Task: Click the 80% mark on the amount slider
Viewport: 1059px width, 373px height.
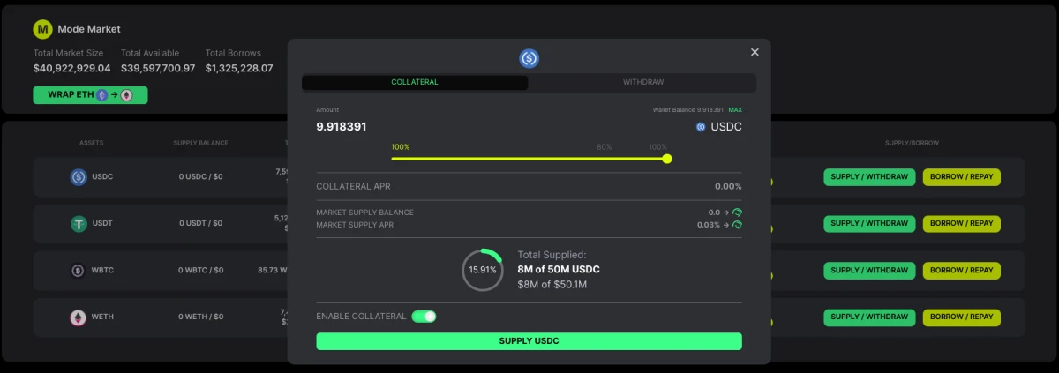Action: [x=605, y=147]
